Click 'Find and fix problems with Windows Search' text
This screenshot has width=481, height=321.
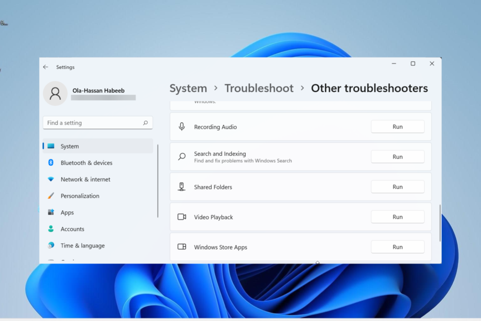243,160
